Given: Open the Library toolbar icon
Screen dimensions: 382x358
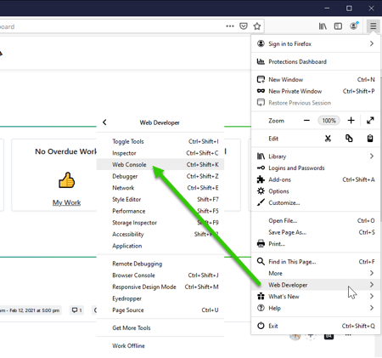Looking at the screenshot, I should [323, 26].
